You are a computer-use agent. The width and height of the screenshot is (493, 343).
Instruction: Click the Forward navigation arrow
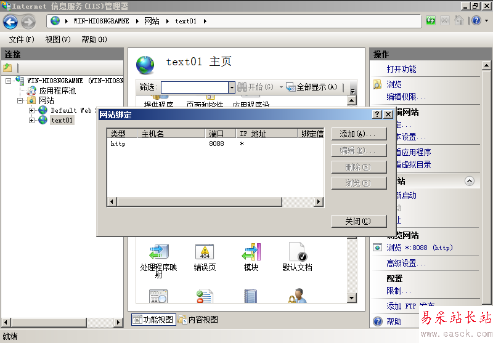[x=28, y=22]
